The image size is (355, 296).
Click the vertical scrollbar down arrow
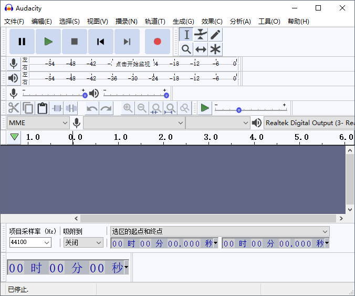(350, 209)
